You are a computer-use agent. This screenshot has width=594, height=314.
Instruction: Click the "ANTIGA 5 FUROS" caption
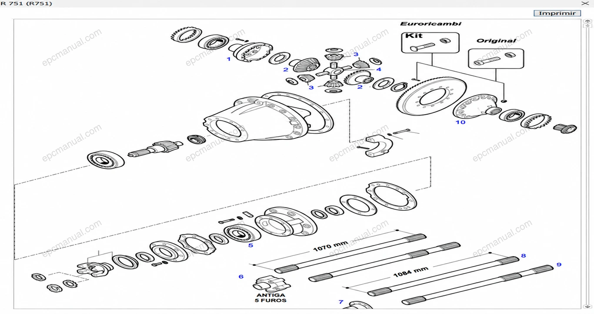tap(270, 298)
